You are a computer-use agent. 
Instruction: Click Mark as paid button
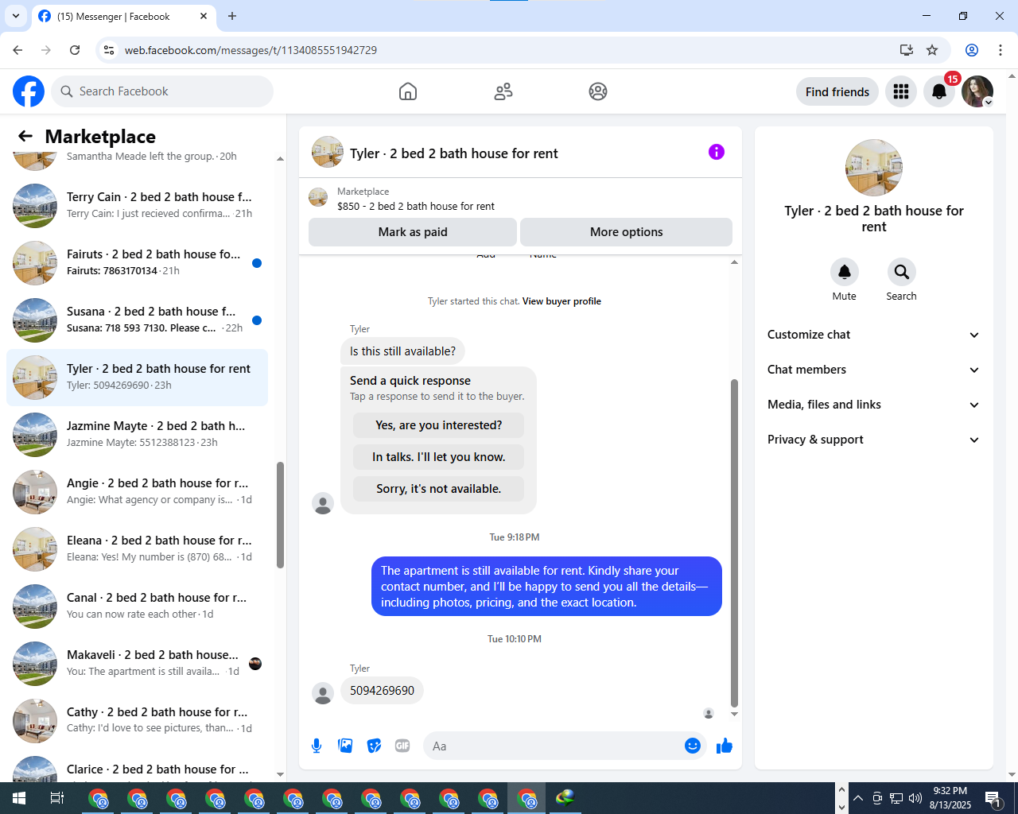[x=413, y=232]
